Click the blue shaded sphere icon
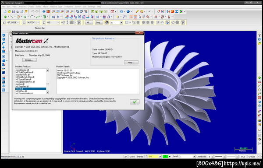 click(x=128, y=11)
